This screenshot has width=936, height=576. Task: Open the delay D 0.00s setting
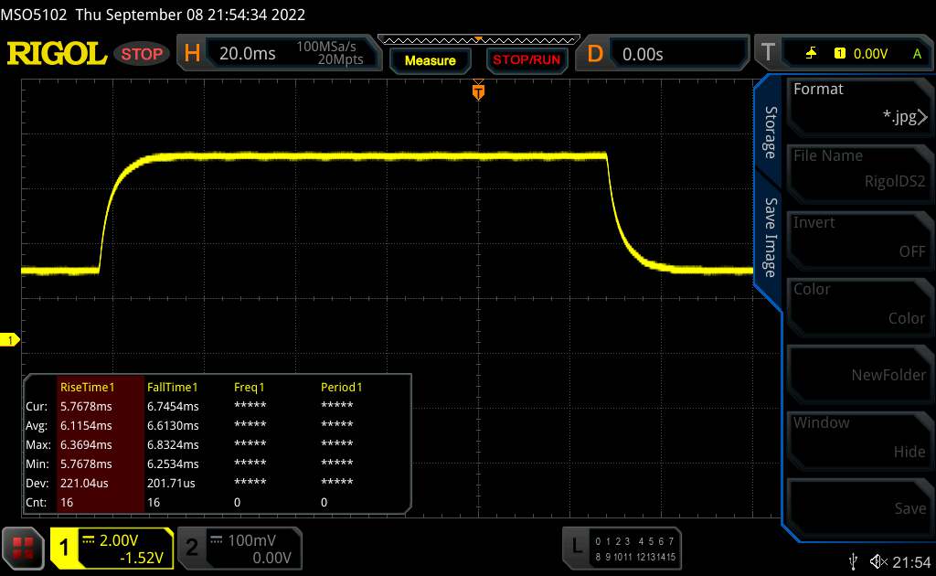(x=662, y=54)
